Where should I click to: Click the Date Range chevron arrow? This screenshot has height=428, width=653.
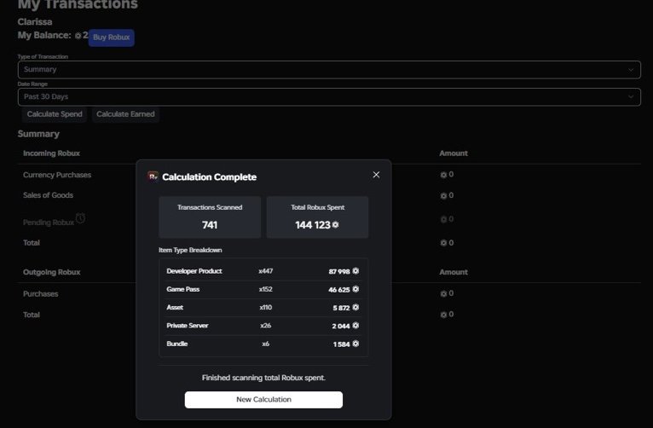(631, 97)
